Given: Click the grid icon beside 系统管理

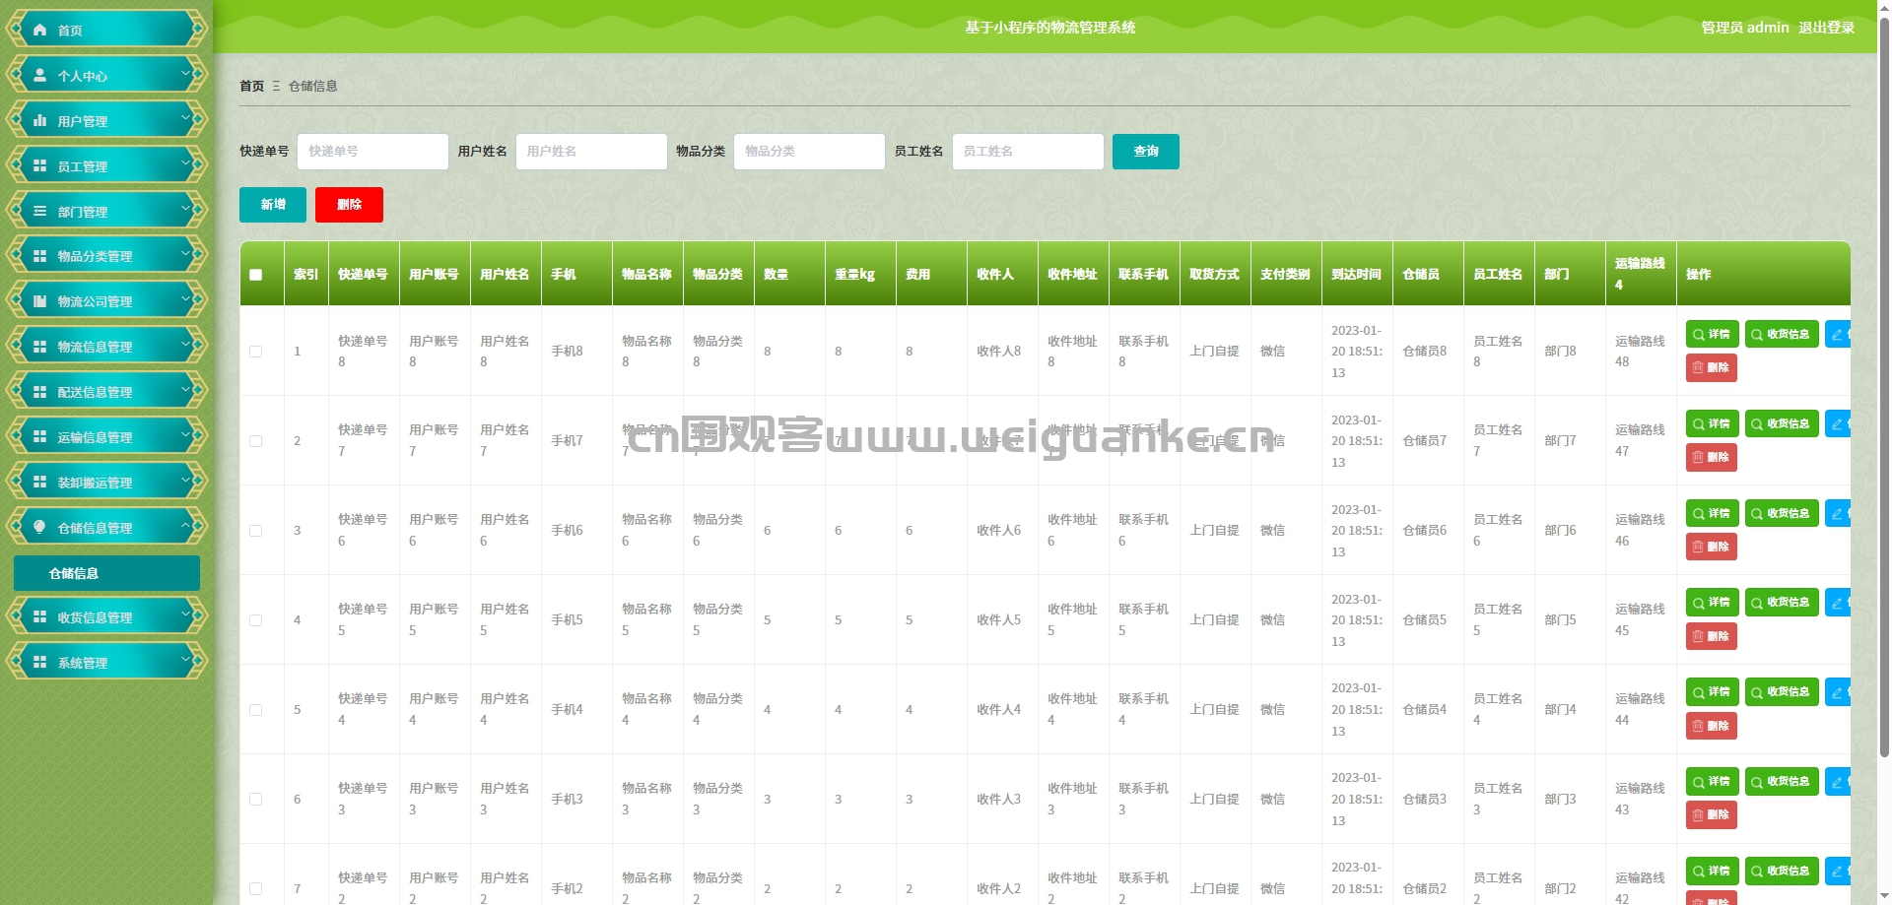Looking at the screenshot, I should tap(39, 662).
